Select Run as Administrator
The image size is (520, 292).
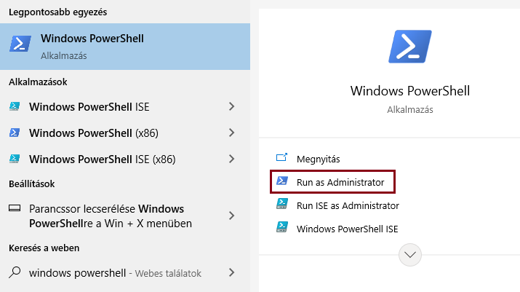click(332, 182)
